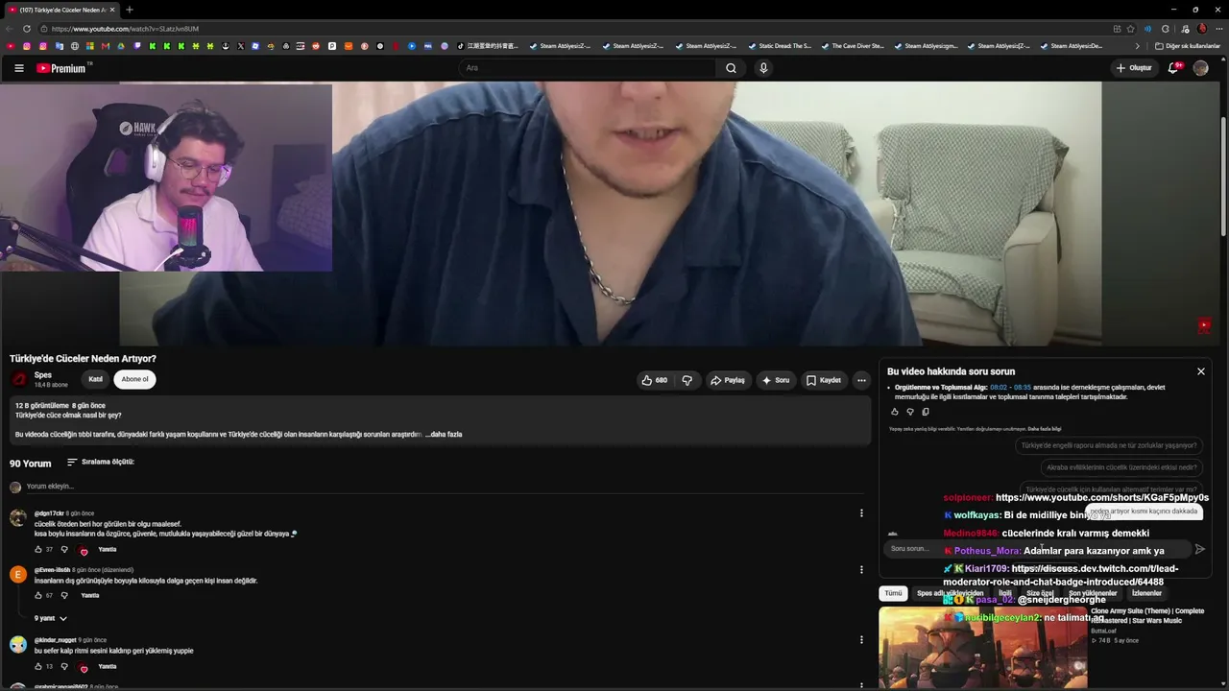
Task: Click the Soru sorun question input
Action: (1037, 549)
